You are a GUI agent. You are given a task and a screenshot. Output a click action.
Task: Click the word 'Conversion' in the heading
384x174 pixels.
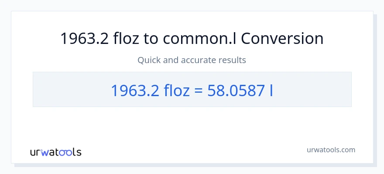282,39
